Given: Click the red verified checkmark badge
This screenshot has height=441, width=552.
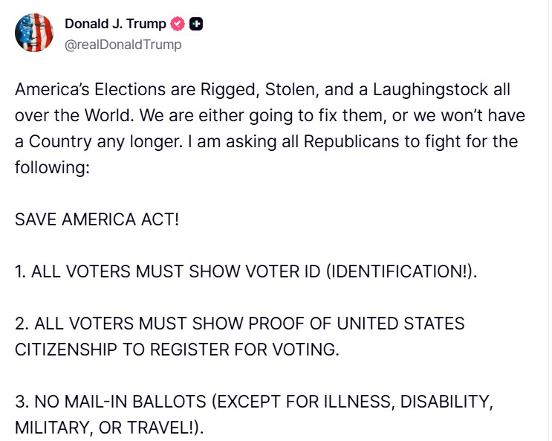Looking at the screenshot, I should coord(178,24).
